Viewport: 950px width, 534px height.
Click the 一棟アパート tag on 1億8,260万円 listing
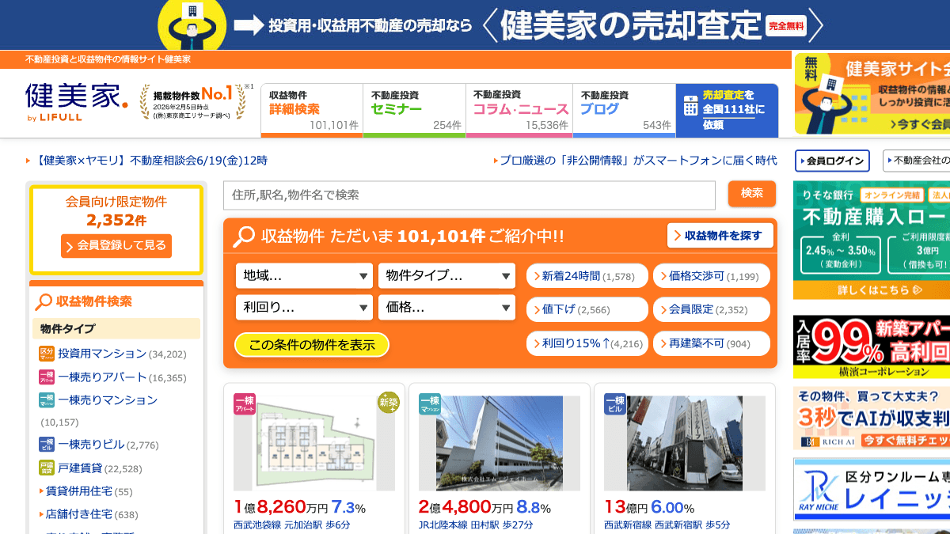tap(245, 404)
